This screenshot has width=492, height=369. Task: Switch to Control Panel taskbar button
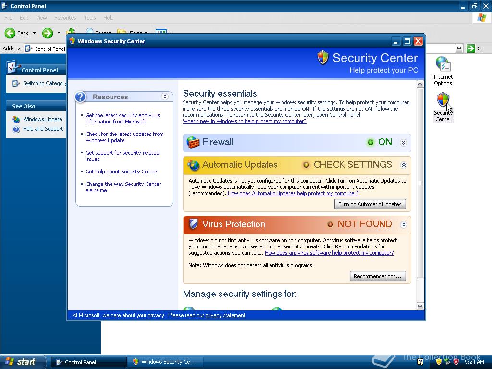[x=88, y=362]
